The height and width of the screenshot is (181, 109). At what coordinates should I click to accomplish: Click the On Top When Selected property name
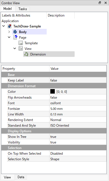[x=24, y=154]
